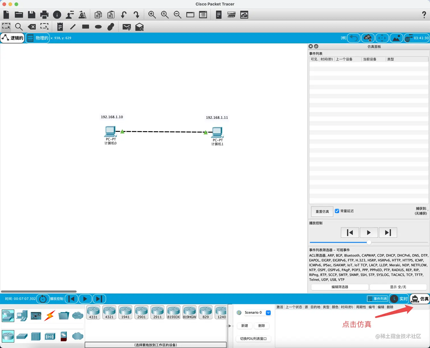Click the workspace horizontal scrollbar
Screen dimensions: 430x348
click(39, 291)
